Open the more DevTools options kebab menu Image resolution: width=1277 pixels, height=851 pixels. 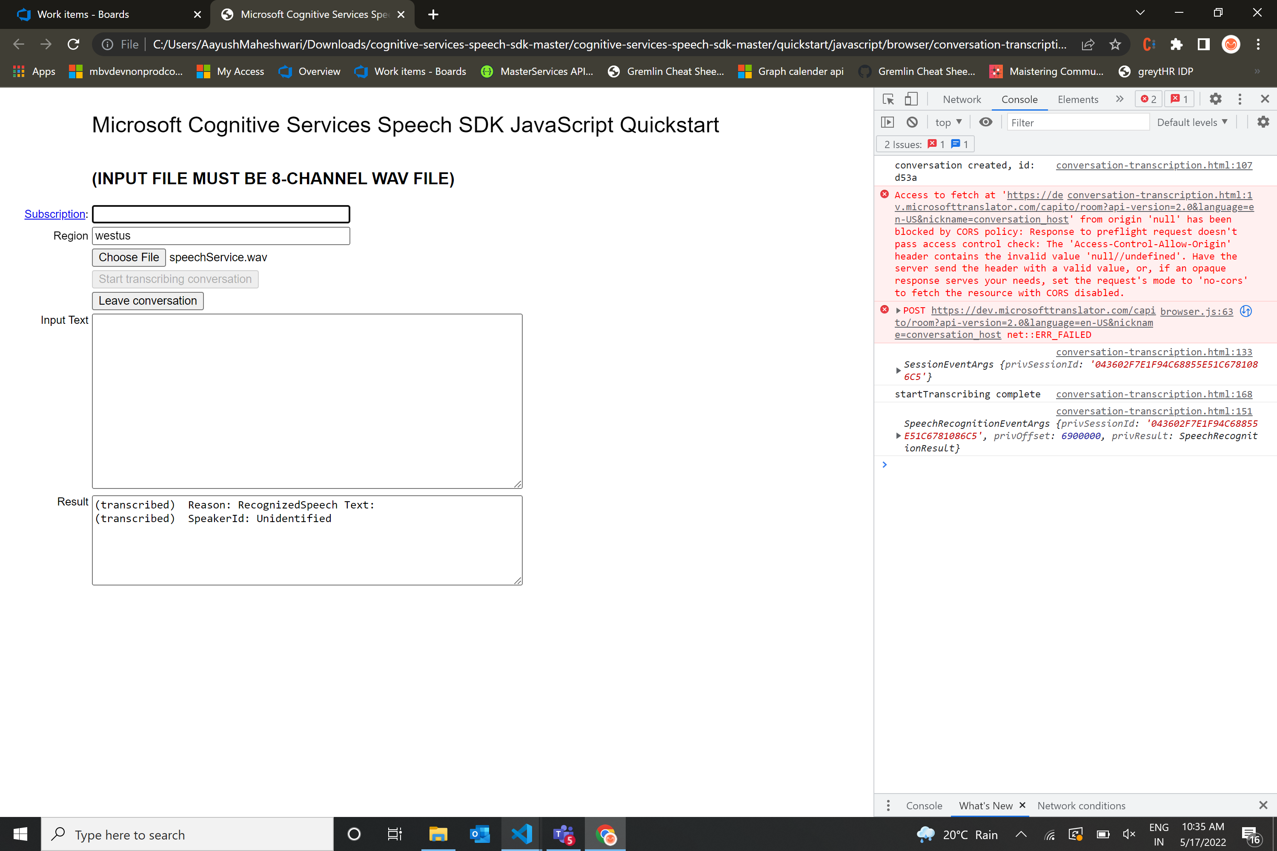tap(1239, 99)
